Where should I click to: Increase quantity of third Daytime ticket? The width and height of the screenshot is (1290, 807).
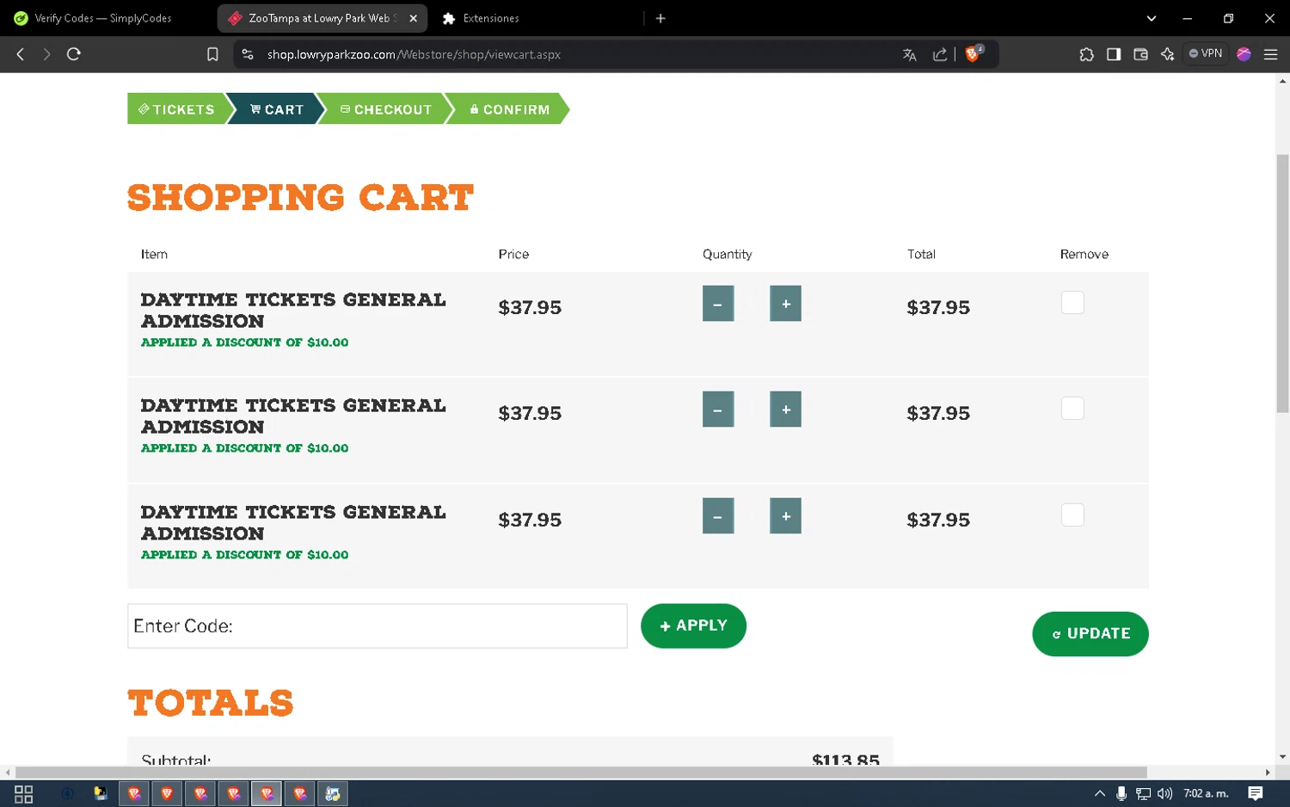(x=785, y=516)
